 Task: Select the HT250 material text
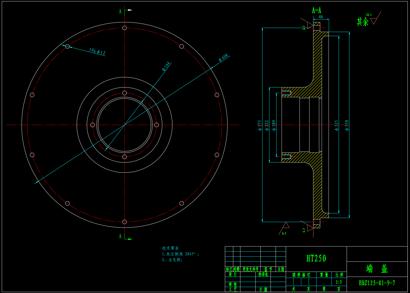pyautogui.click(x=316, y=258)
